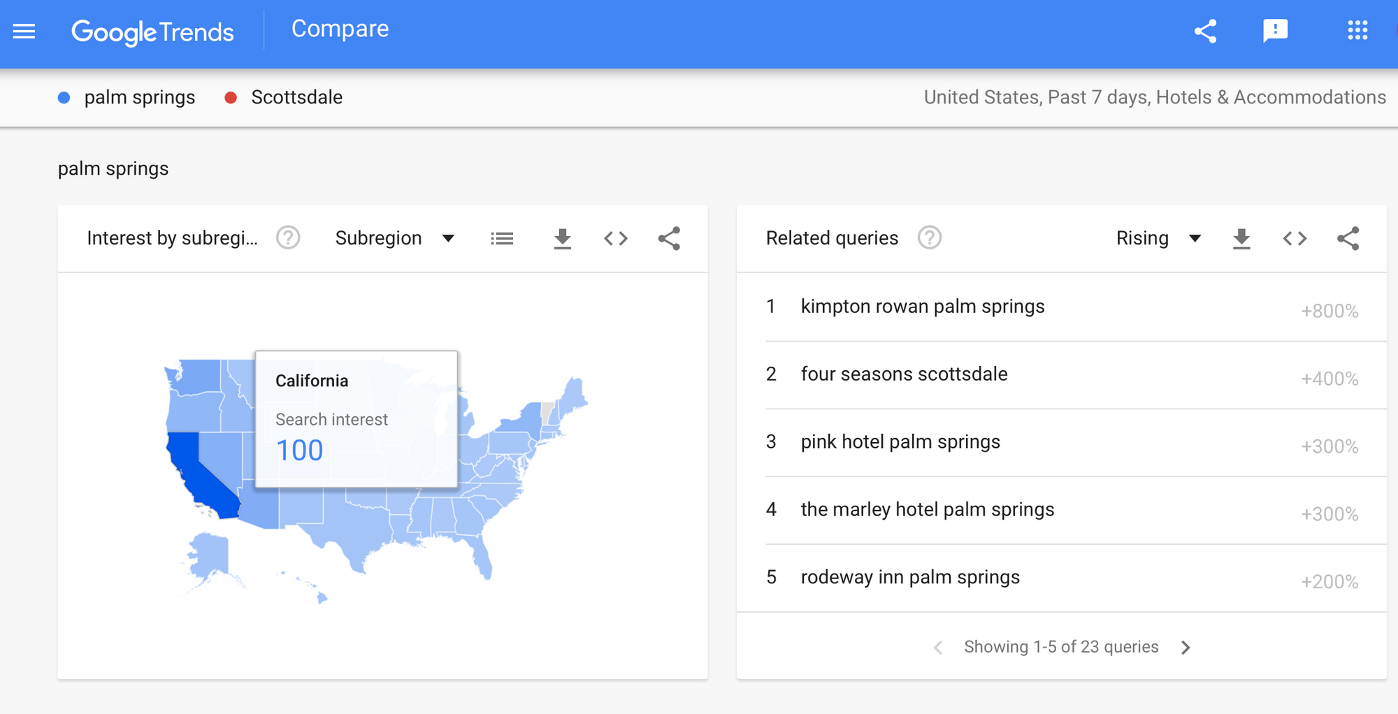The image size is (1398, 714).
Task: Click the top header share icon
Action: pyautogui.click(x=1205, y=31)
